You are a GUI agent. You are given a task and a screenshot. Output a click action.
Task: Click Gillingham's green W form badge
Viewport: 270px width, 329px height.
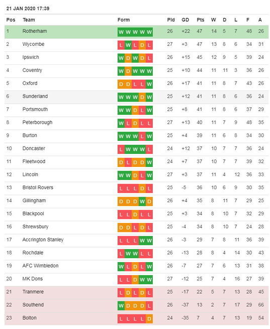coord(142,201)
